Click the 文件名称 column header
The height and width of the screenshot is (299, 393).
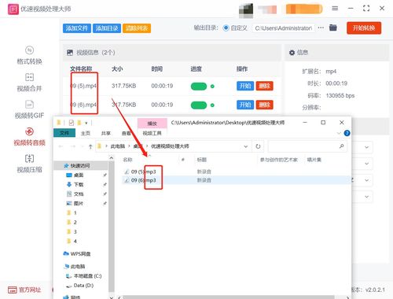pyautogui.click(x=81, y=69)
